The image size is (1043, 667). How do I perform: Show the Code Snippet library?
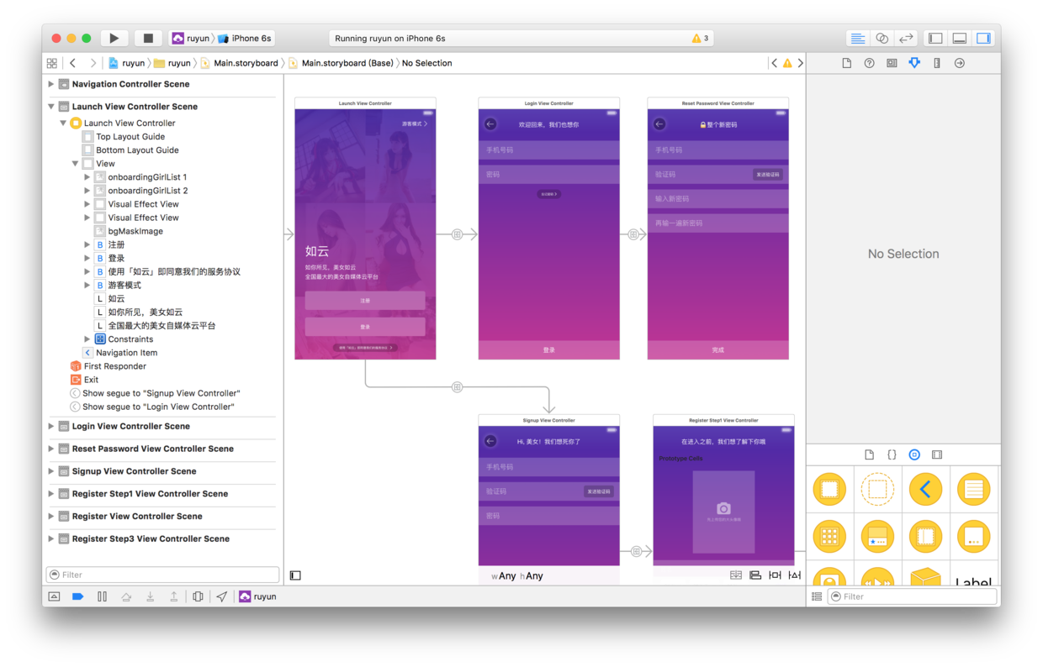coord(892,454)
